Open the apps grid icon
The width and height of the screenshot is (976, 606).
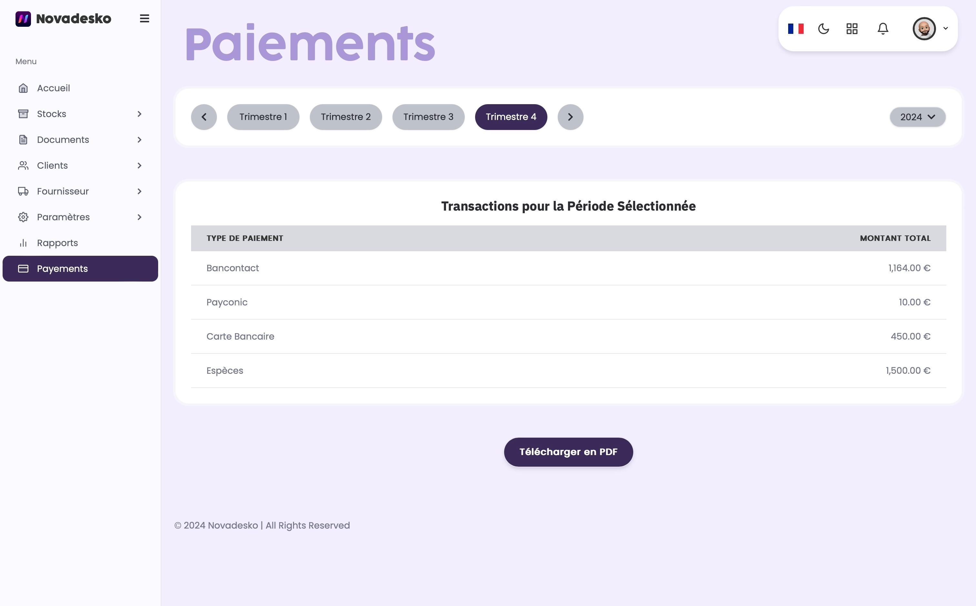pyautogui.click(x=852, y=29)
